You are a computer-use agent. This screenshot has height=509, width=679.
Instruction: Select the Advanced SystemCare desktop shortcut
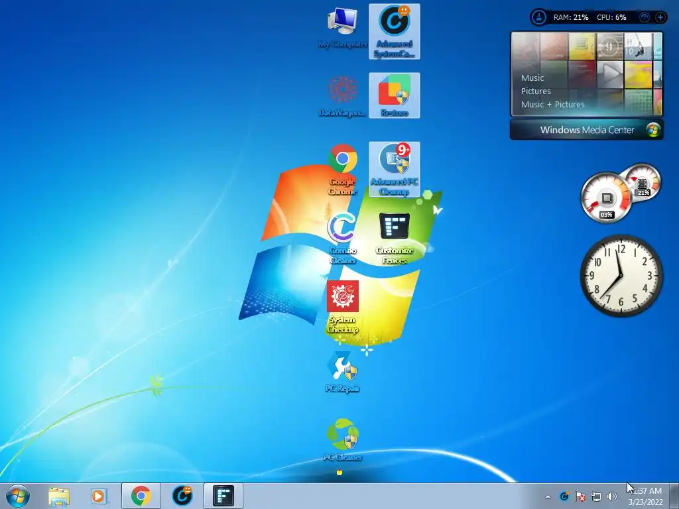click(x=394, y=31)
